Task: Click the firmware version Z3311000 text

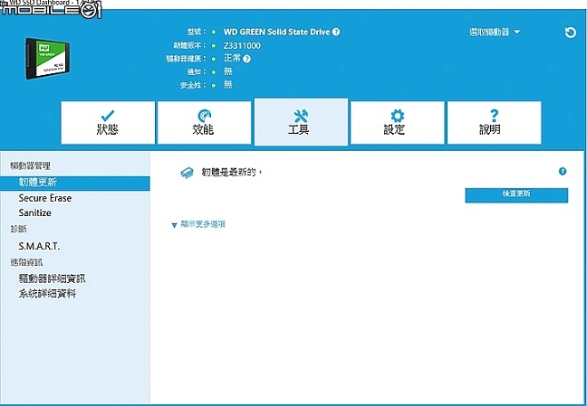Action: pos(242,45)
